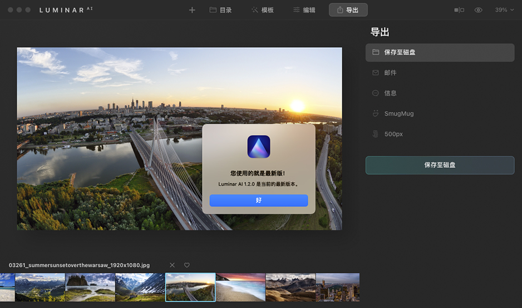Click the SmugMug smiley icon

376,113
